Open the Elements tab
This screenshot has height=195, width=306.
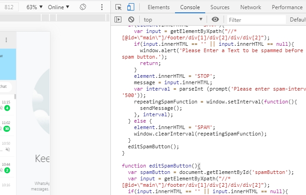pyautogui.click(x=158, y=7)
